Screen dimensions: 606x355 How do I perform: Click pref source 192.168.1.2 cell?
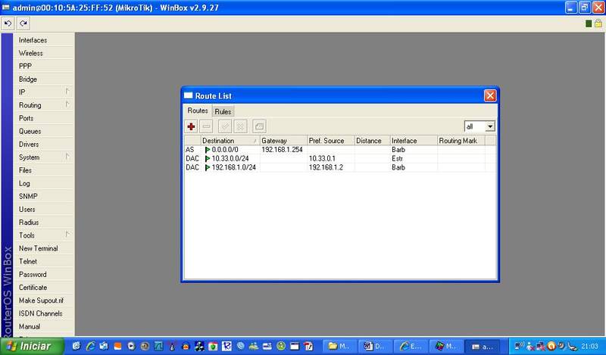[x=326, y=167]
